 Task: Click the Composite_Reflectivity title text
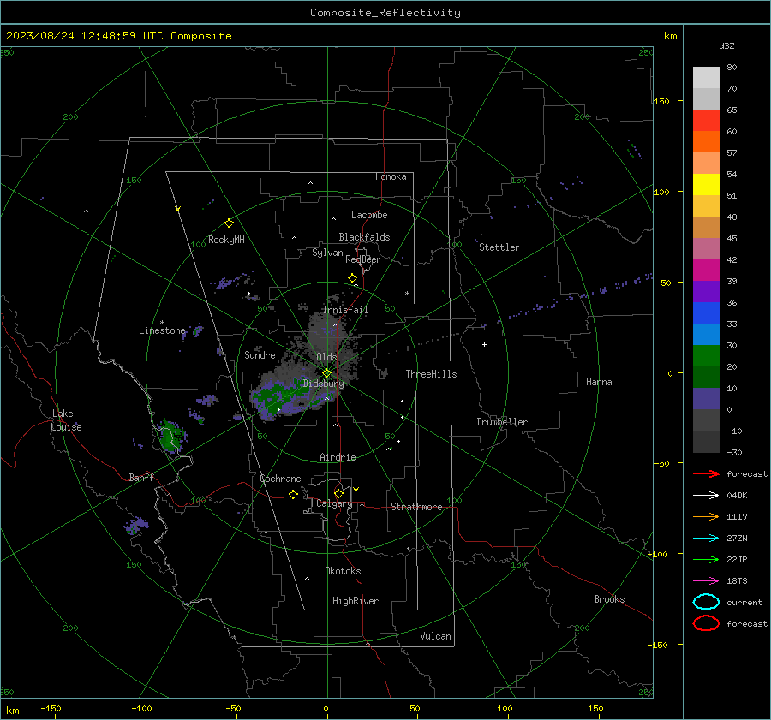(x=385, y=13)
